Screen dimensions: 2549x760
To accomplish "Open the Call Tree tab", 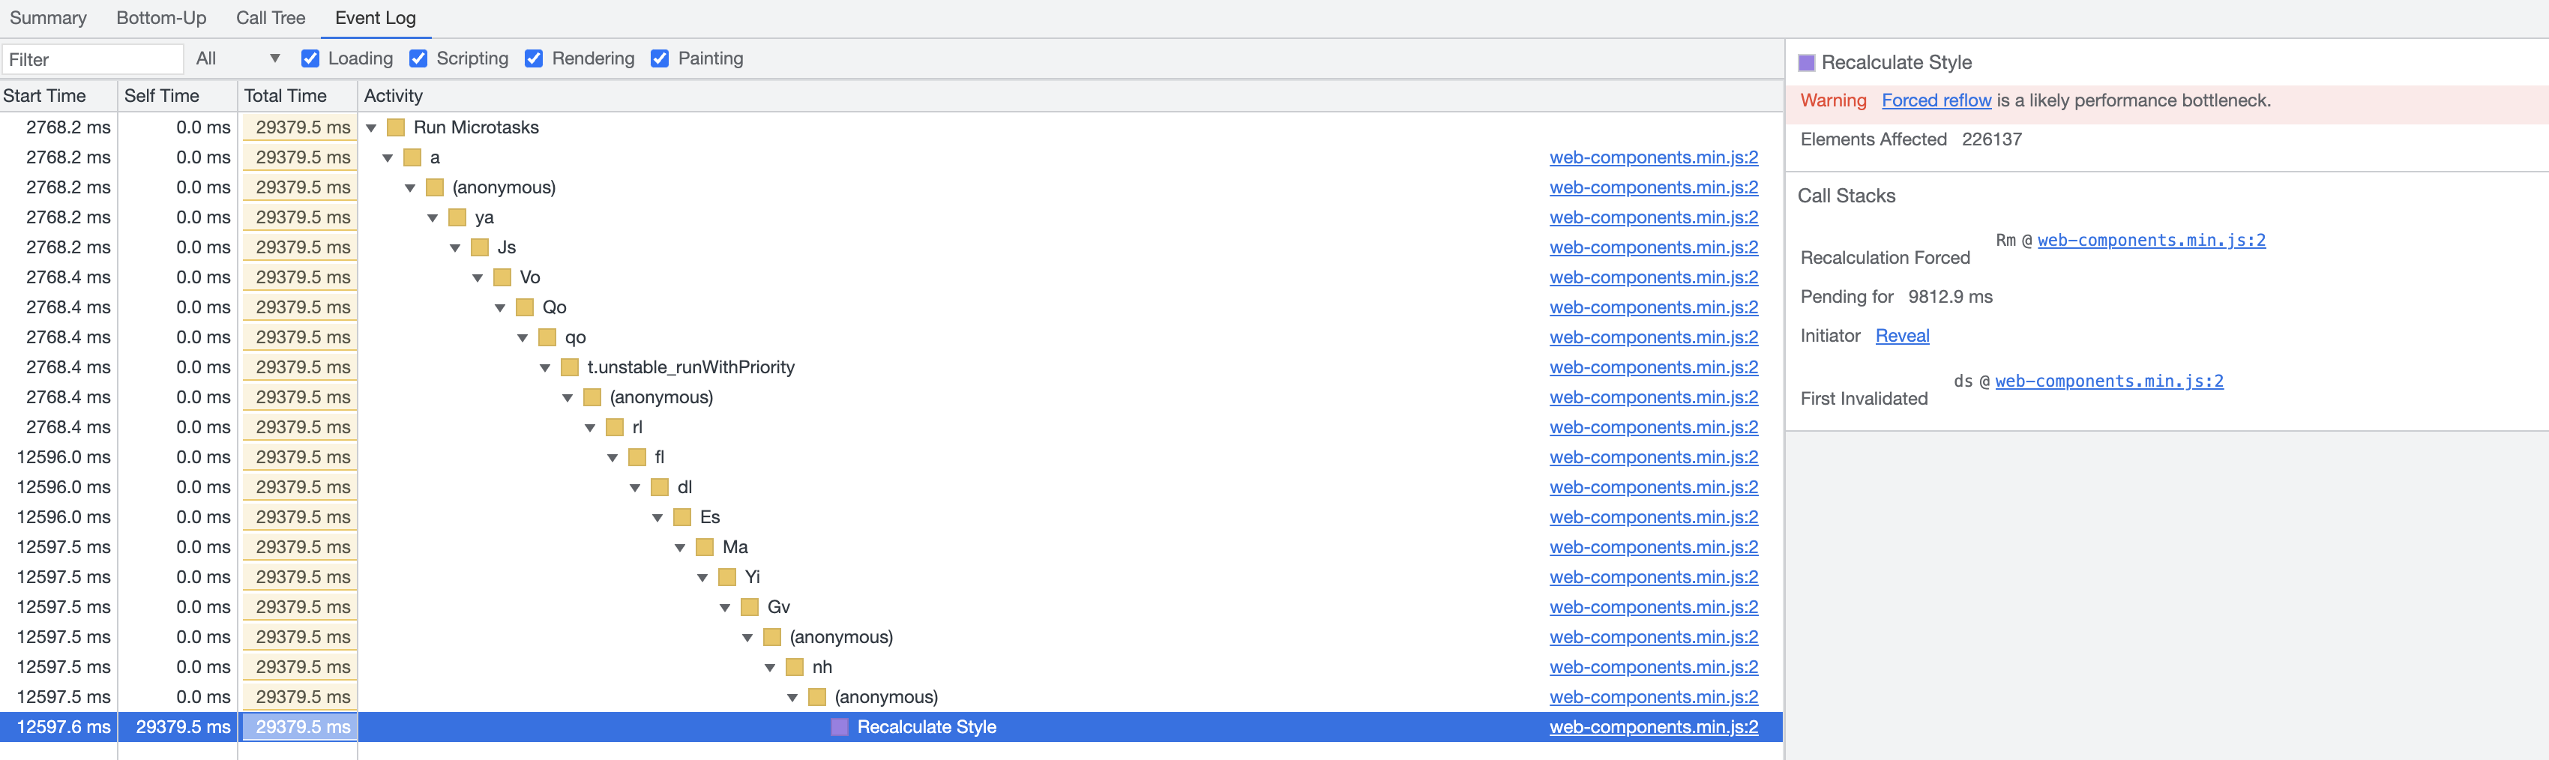I will [x=270, y=18].
